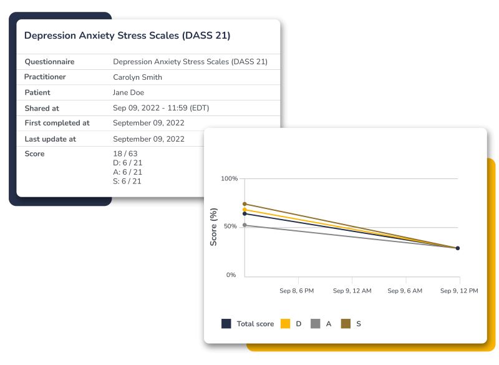
Task: Select the gray A starting data point
Action: click(x=245, y=225)
